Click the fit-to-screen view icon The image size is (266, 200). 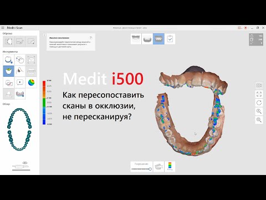click(259, 94)
